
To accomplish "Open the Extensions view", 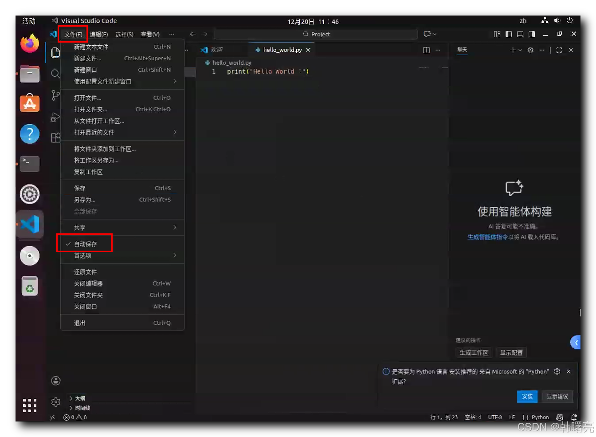I will click(x=56, y=138).
